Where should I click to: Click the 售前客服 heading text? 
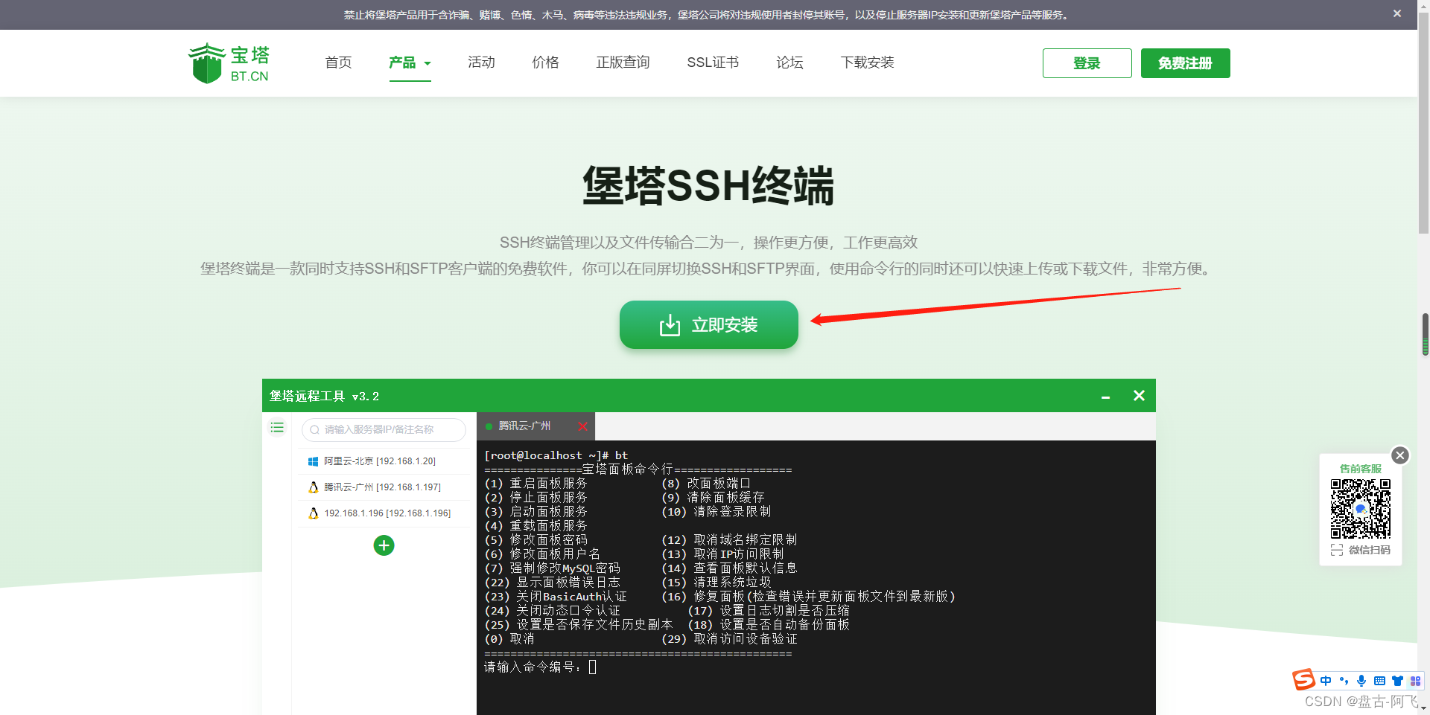tap(1361, 469)
